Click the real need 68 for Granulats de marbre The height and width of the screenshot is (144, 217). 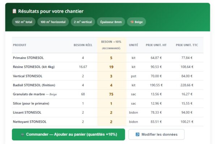click(x=83, y=94)
